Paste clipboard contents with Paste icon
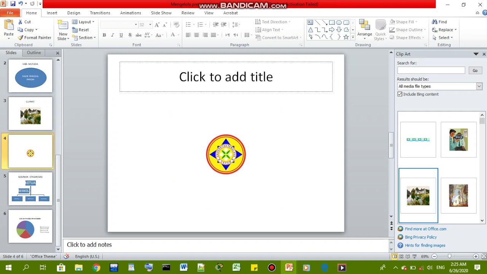 9,25
